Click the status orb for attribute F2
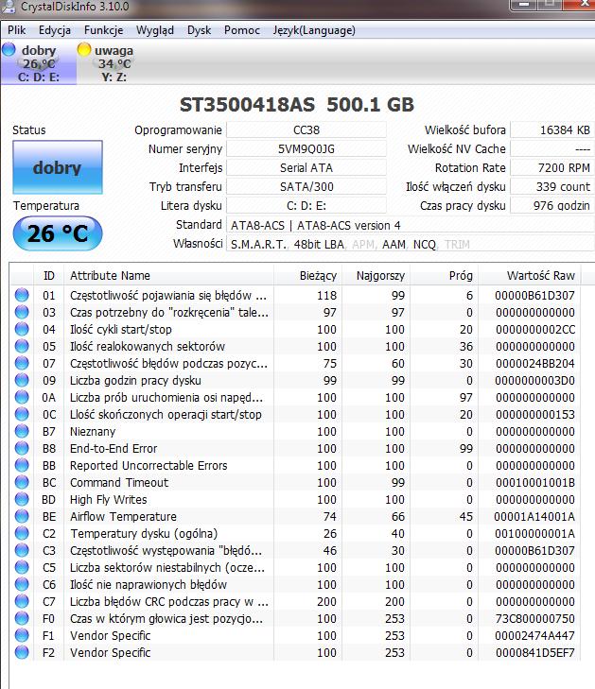This screenshot has height=689, width=595. (x=22, y=652)
